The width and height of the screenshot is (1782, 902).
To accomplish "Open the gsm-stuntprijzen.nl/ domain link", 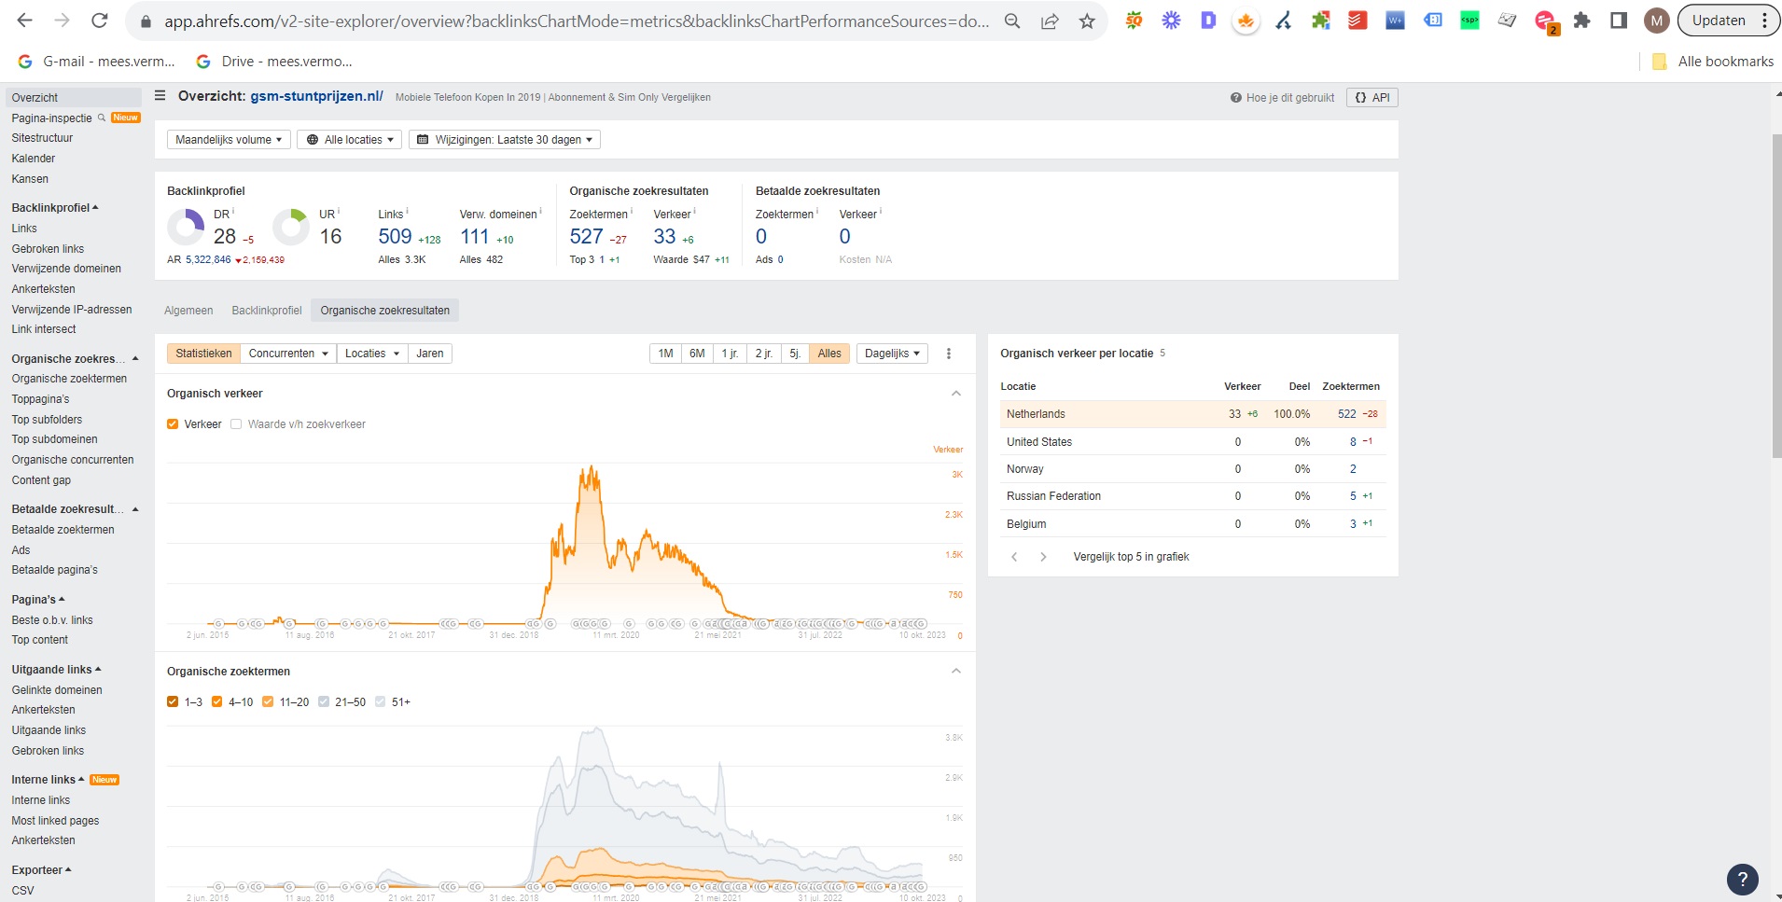I will click(316, 96).
